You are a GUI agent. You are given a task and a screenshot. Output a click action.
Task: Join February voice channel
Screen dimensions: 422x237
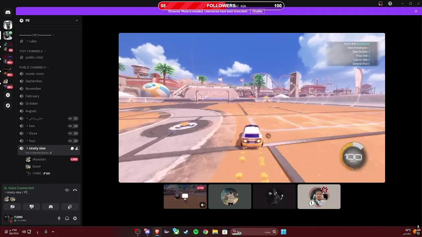tap(49, 96)
